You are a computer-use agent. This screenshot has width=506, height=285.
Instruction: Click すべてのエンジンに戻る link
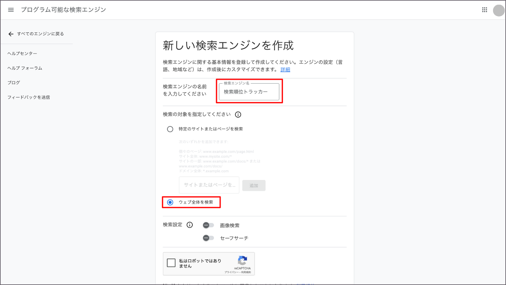click(40, 34)
